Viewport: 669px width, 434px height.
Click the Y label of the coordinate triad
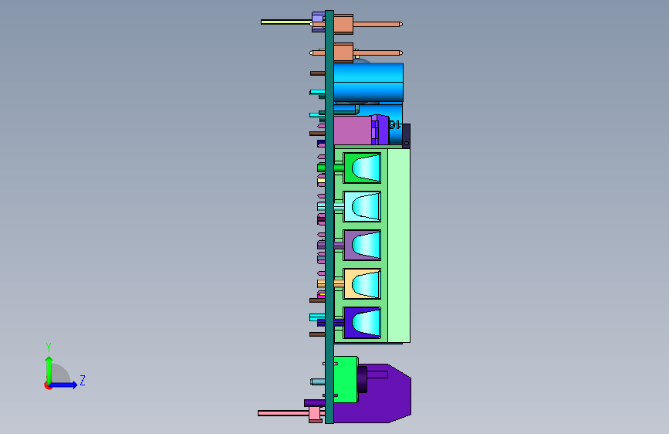(49, 348)
